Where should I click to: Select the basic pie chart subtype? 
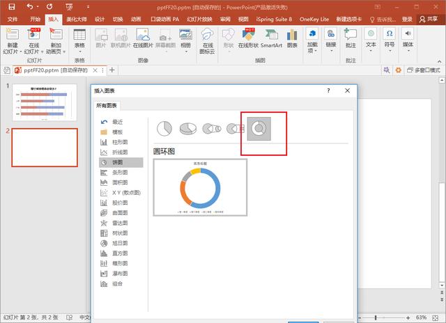pyautogui.click(x=164, y=129)
